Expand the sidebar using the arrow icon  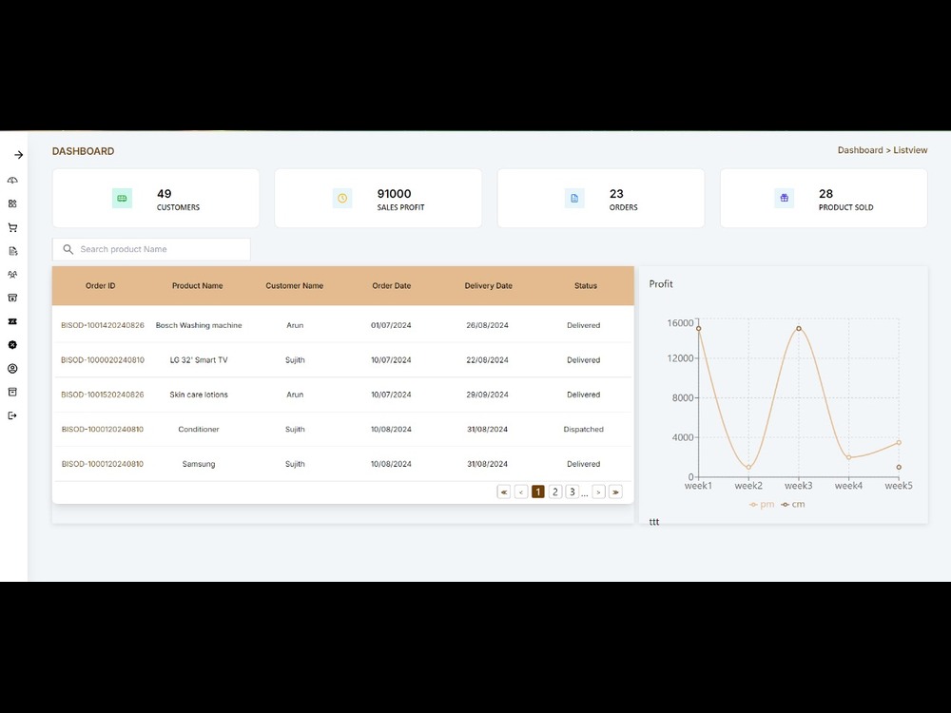tap(19, 155)
